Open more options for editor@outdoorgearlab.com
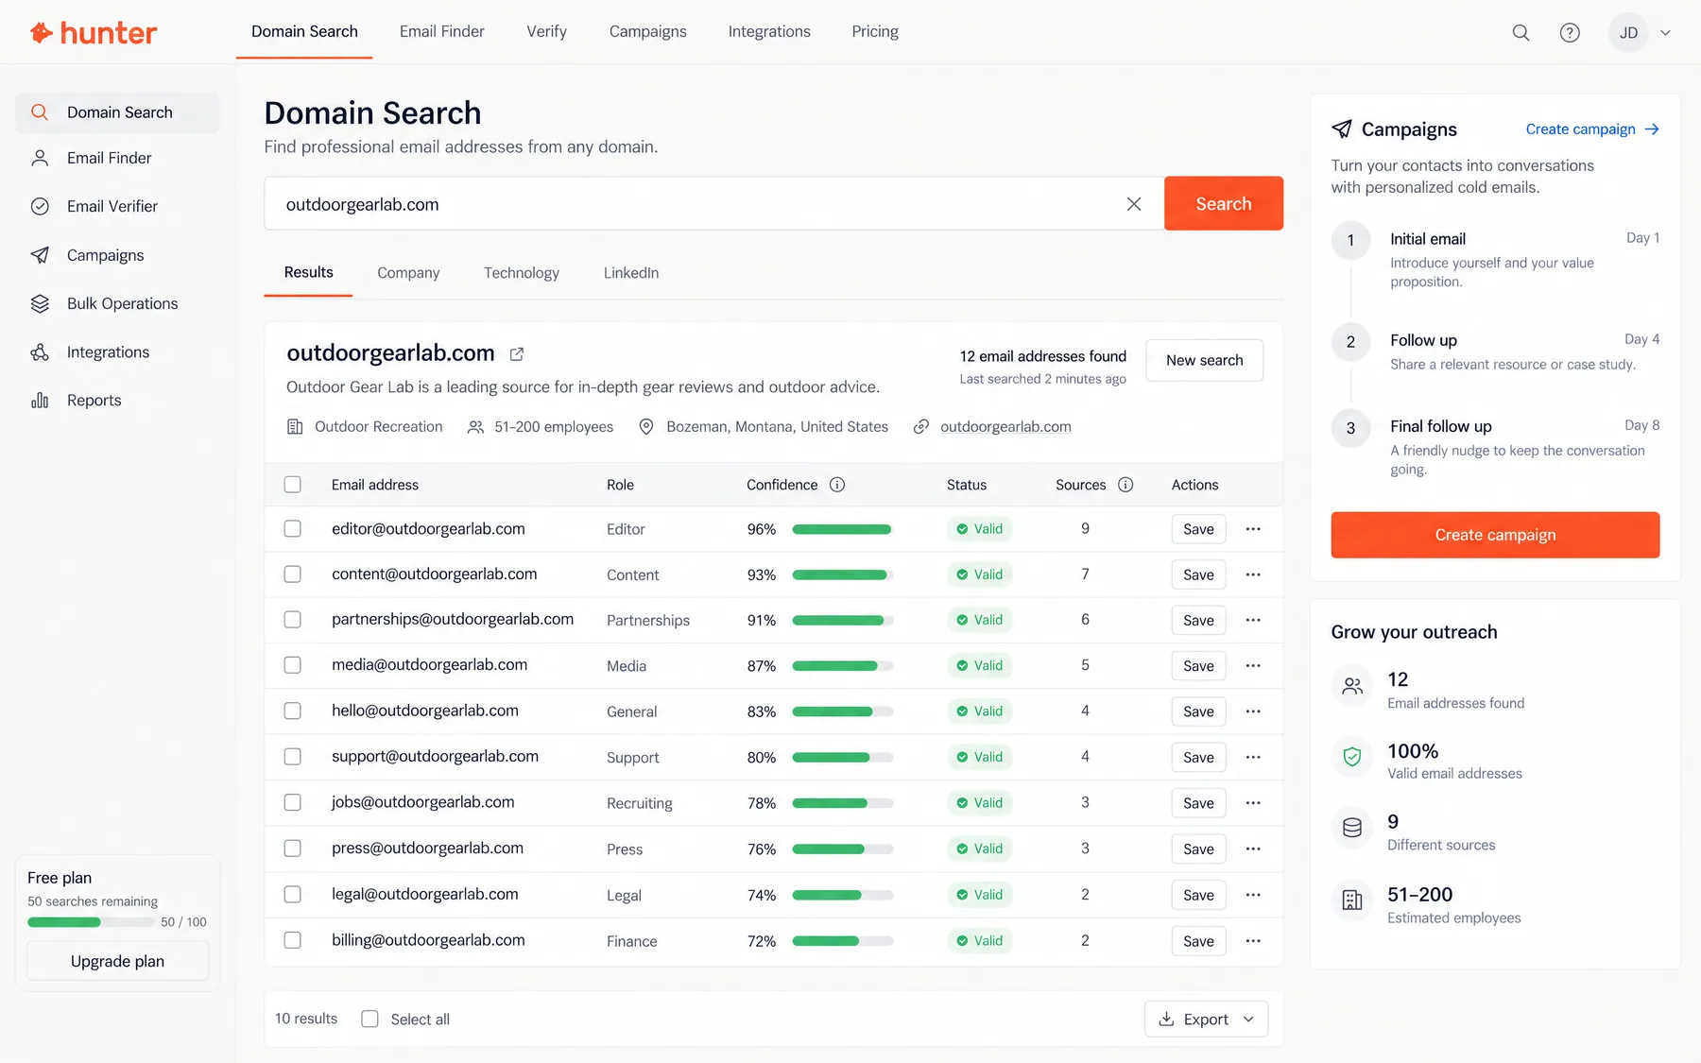 1253,529
